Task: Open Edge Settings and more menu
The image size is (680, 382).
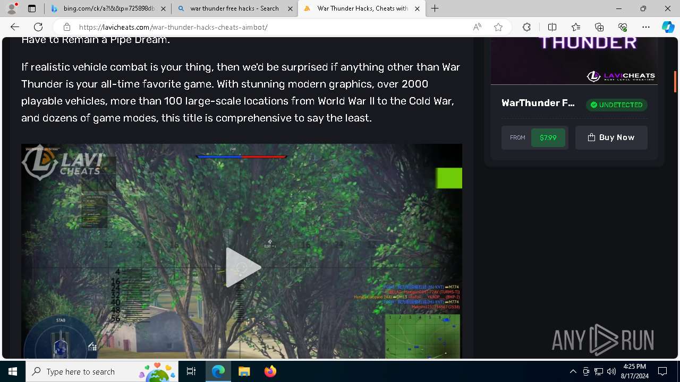Action: pos(646,27)
